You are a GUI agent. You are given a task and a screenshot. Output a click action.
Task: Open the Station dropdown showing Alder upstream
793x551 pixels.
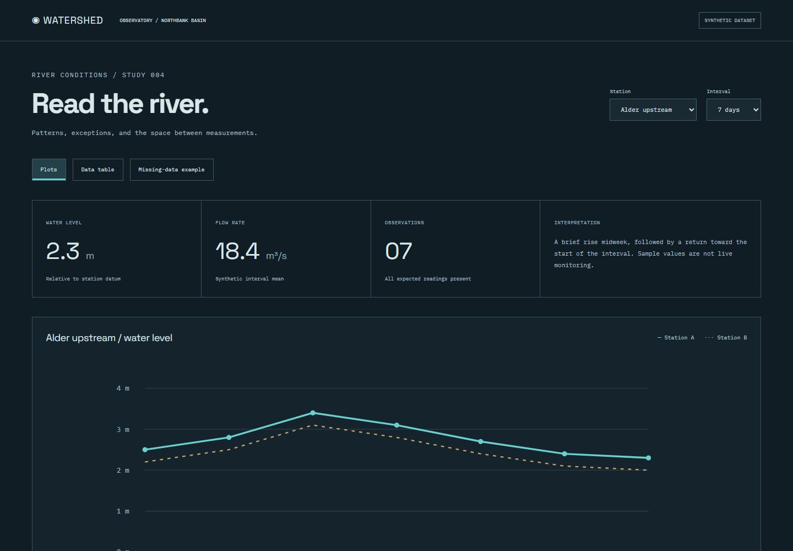point(653,110)
